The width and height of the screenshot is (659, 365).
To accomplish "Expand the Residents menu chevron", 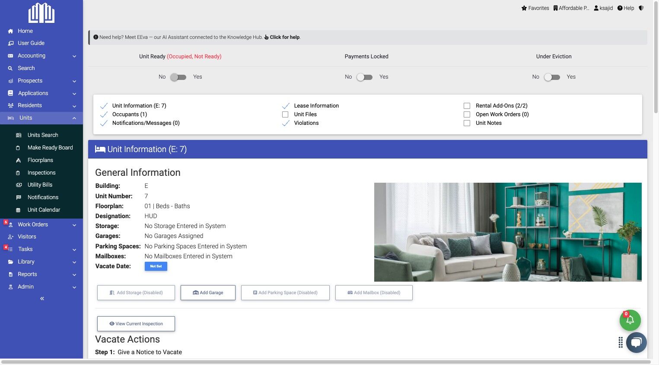I will pos(74,106).
